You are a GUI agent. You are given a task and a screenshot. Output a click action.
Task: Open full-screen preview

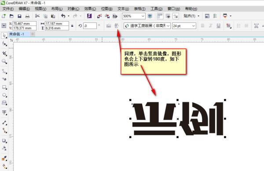(150, 16)
